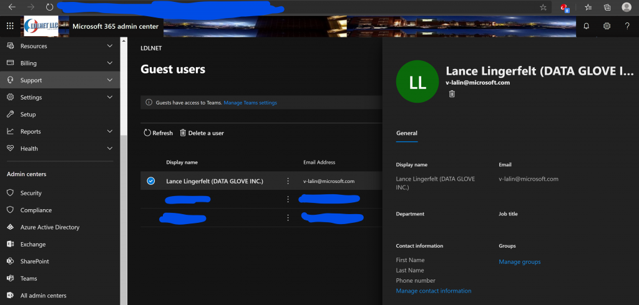Click the Health heart icon
This screenshot has height=305, width=639.
tap(11, 148)
